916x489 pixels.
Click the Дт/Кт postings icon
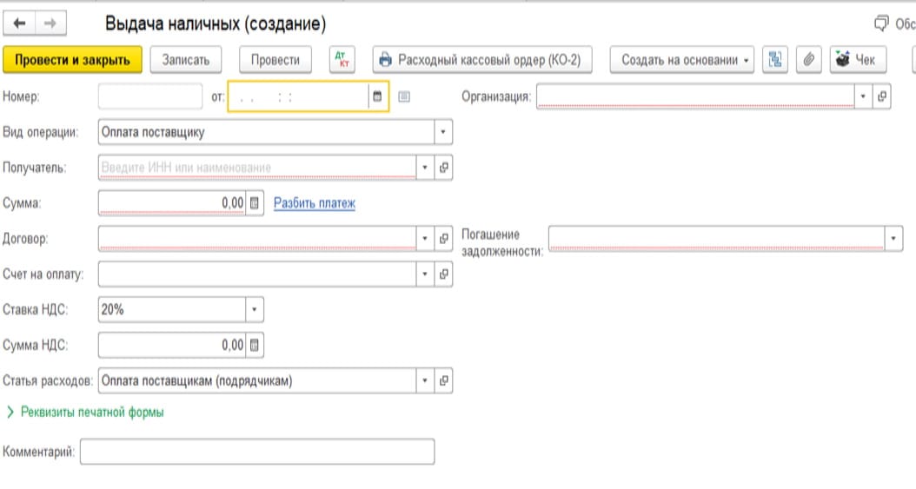pyautogui.click(x=342, y=60)
